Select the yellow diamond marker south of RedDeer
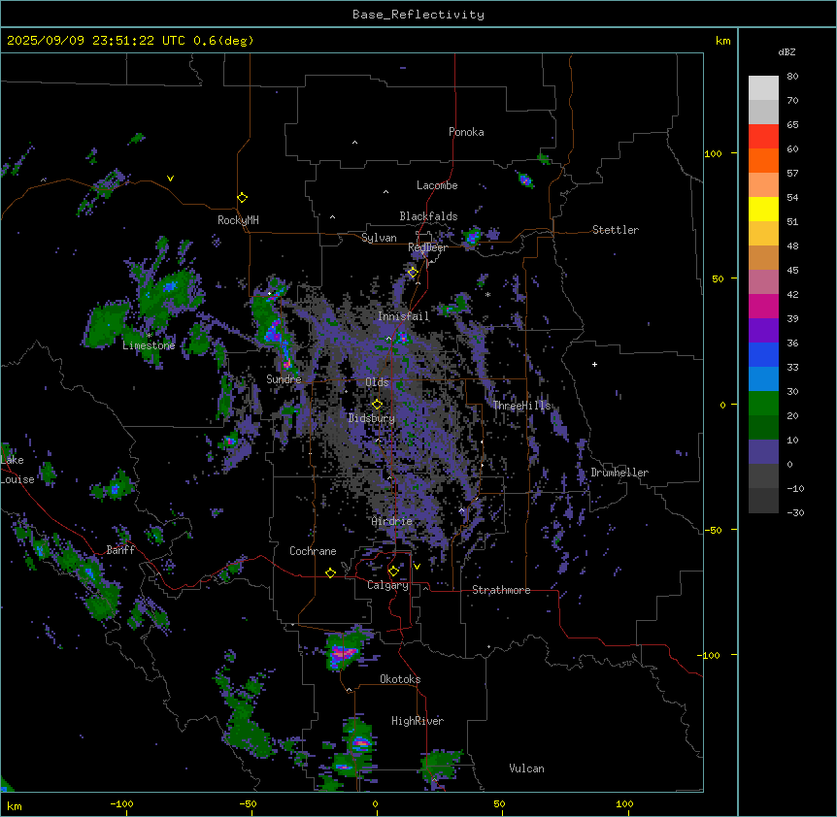 [x=413, y=273]
